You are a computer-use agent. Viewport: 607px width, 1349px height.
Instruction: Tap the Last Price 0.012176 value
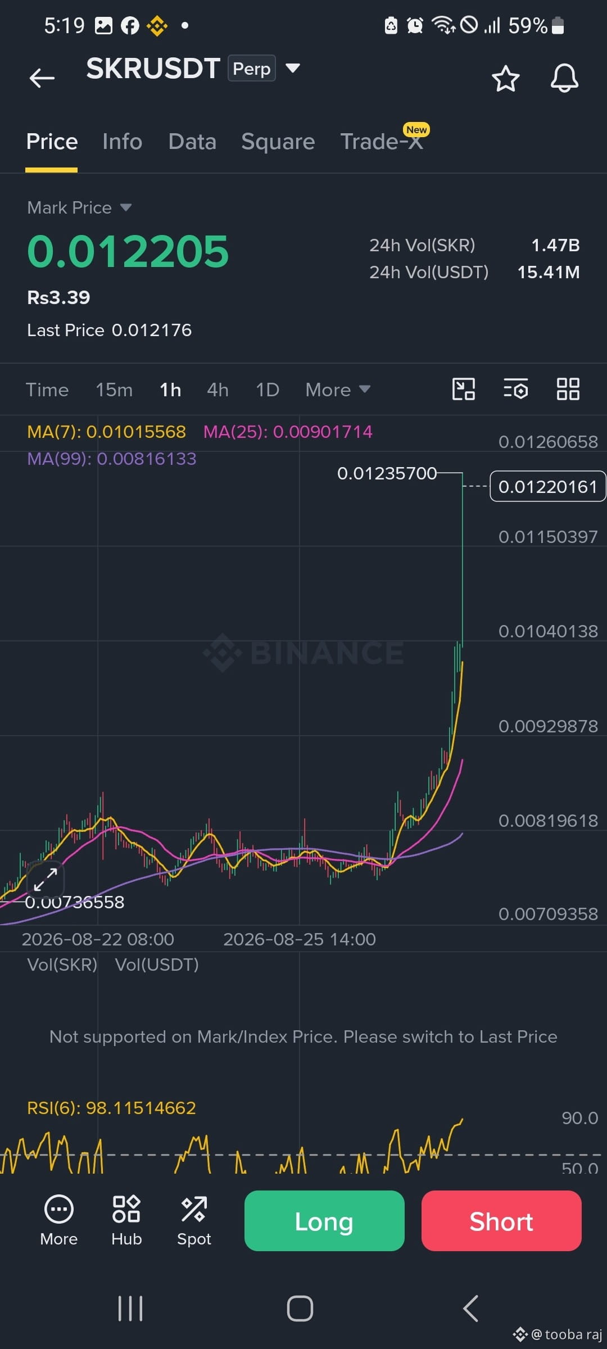[152, 330]
